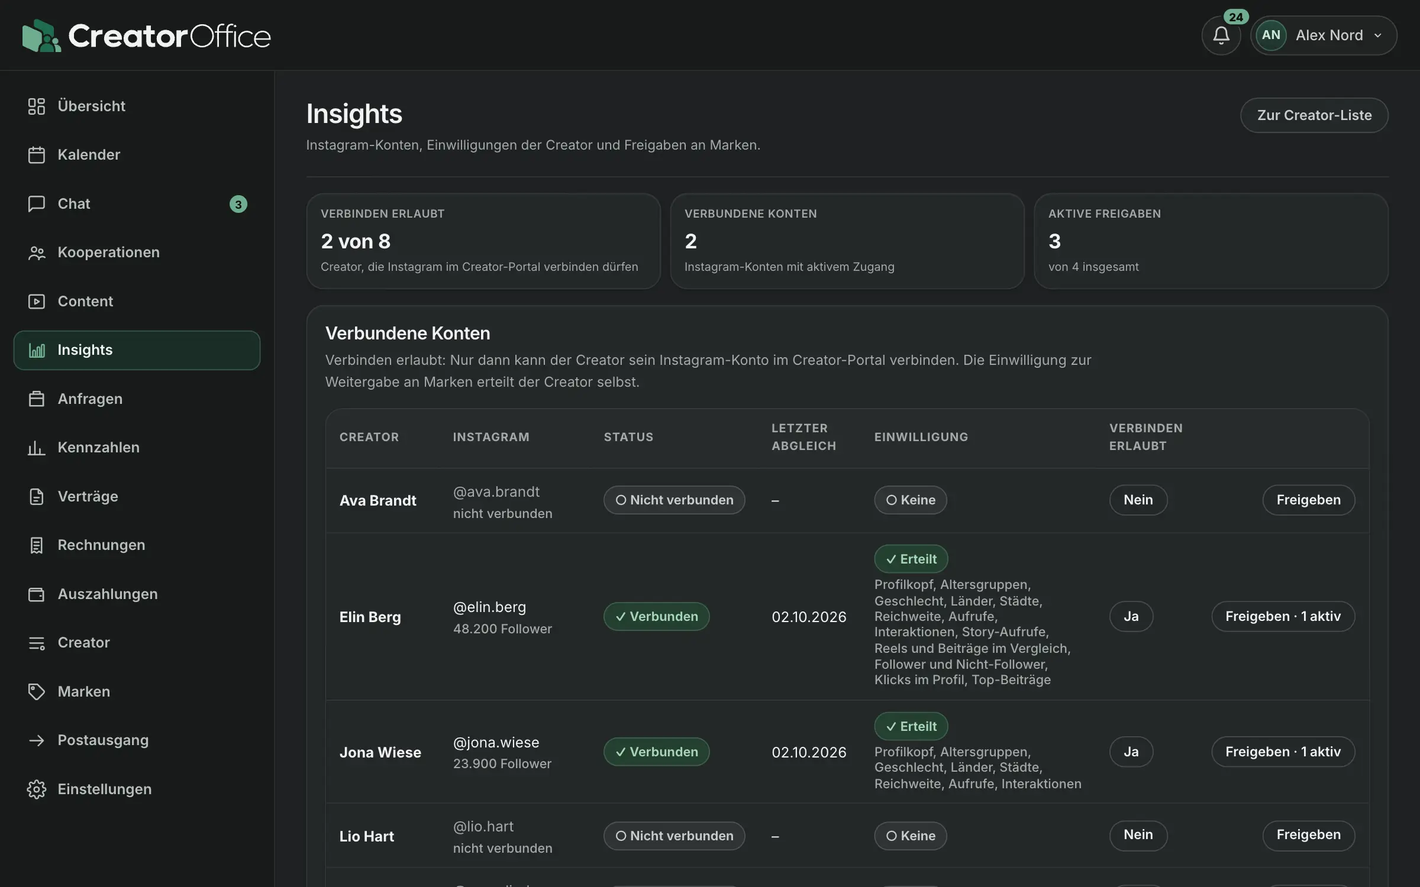Click the Creator list icon
The image size is (1420, 887).
pos(37,643)
